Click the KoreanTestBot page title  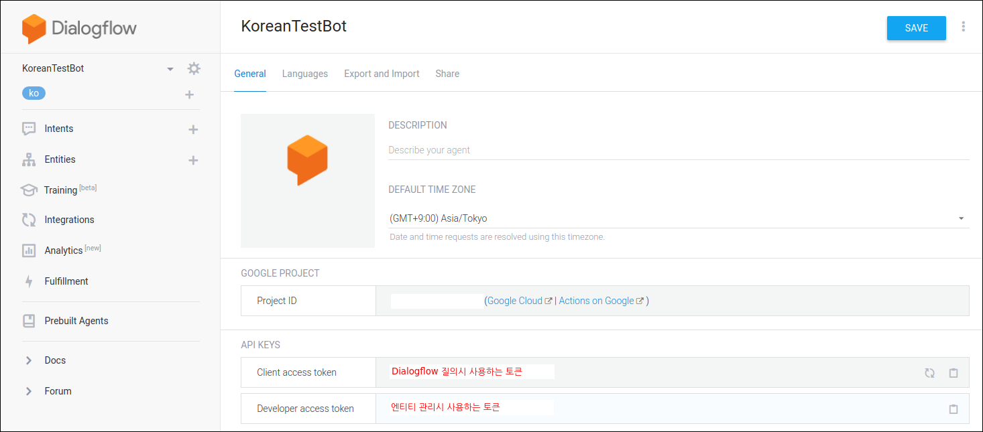pyautogui.click(x=294, y=26)
